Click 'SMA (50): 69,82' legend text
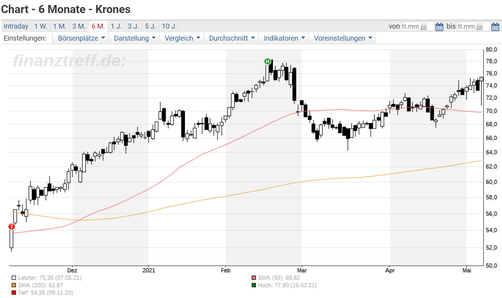Image resolution: width=502 pixels, height=298 pixels. click(279, 278)
